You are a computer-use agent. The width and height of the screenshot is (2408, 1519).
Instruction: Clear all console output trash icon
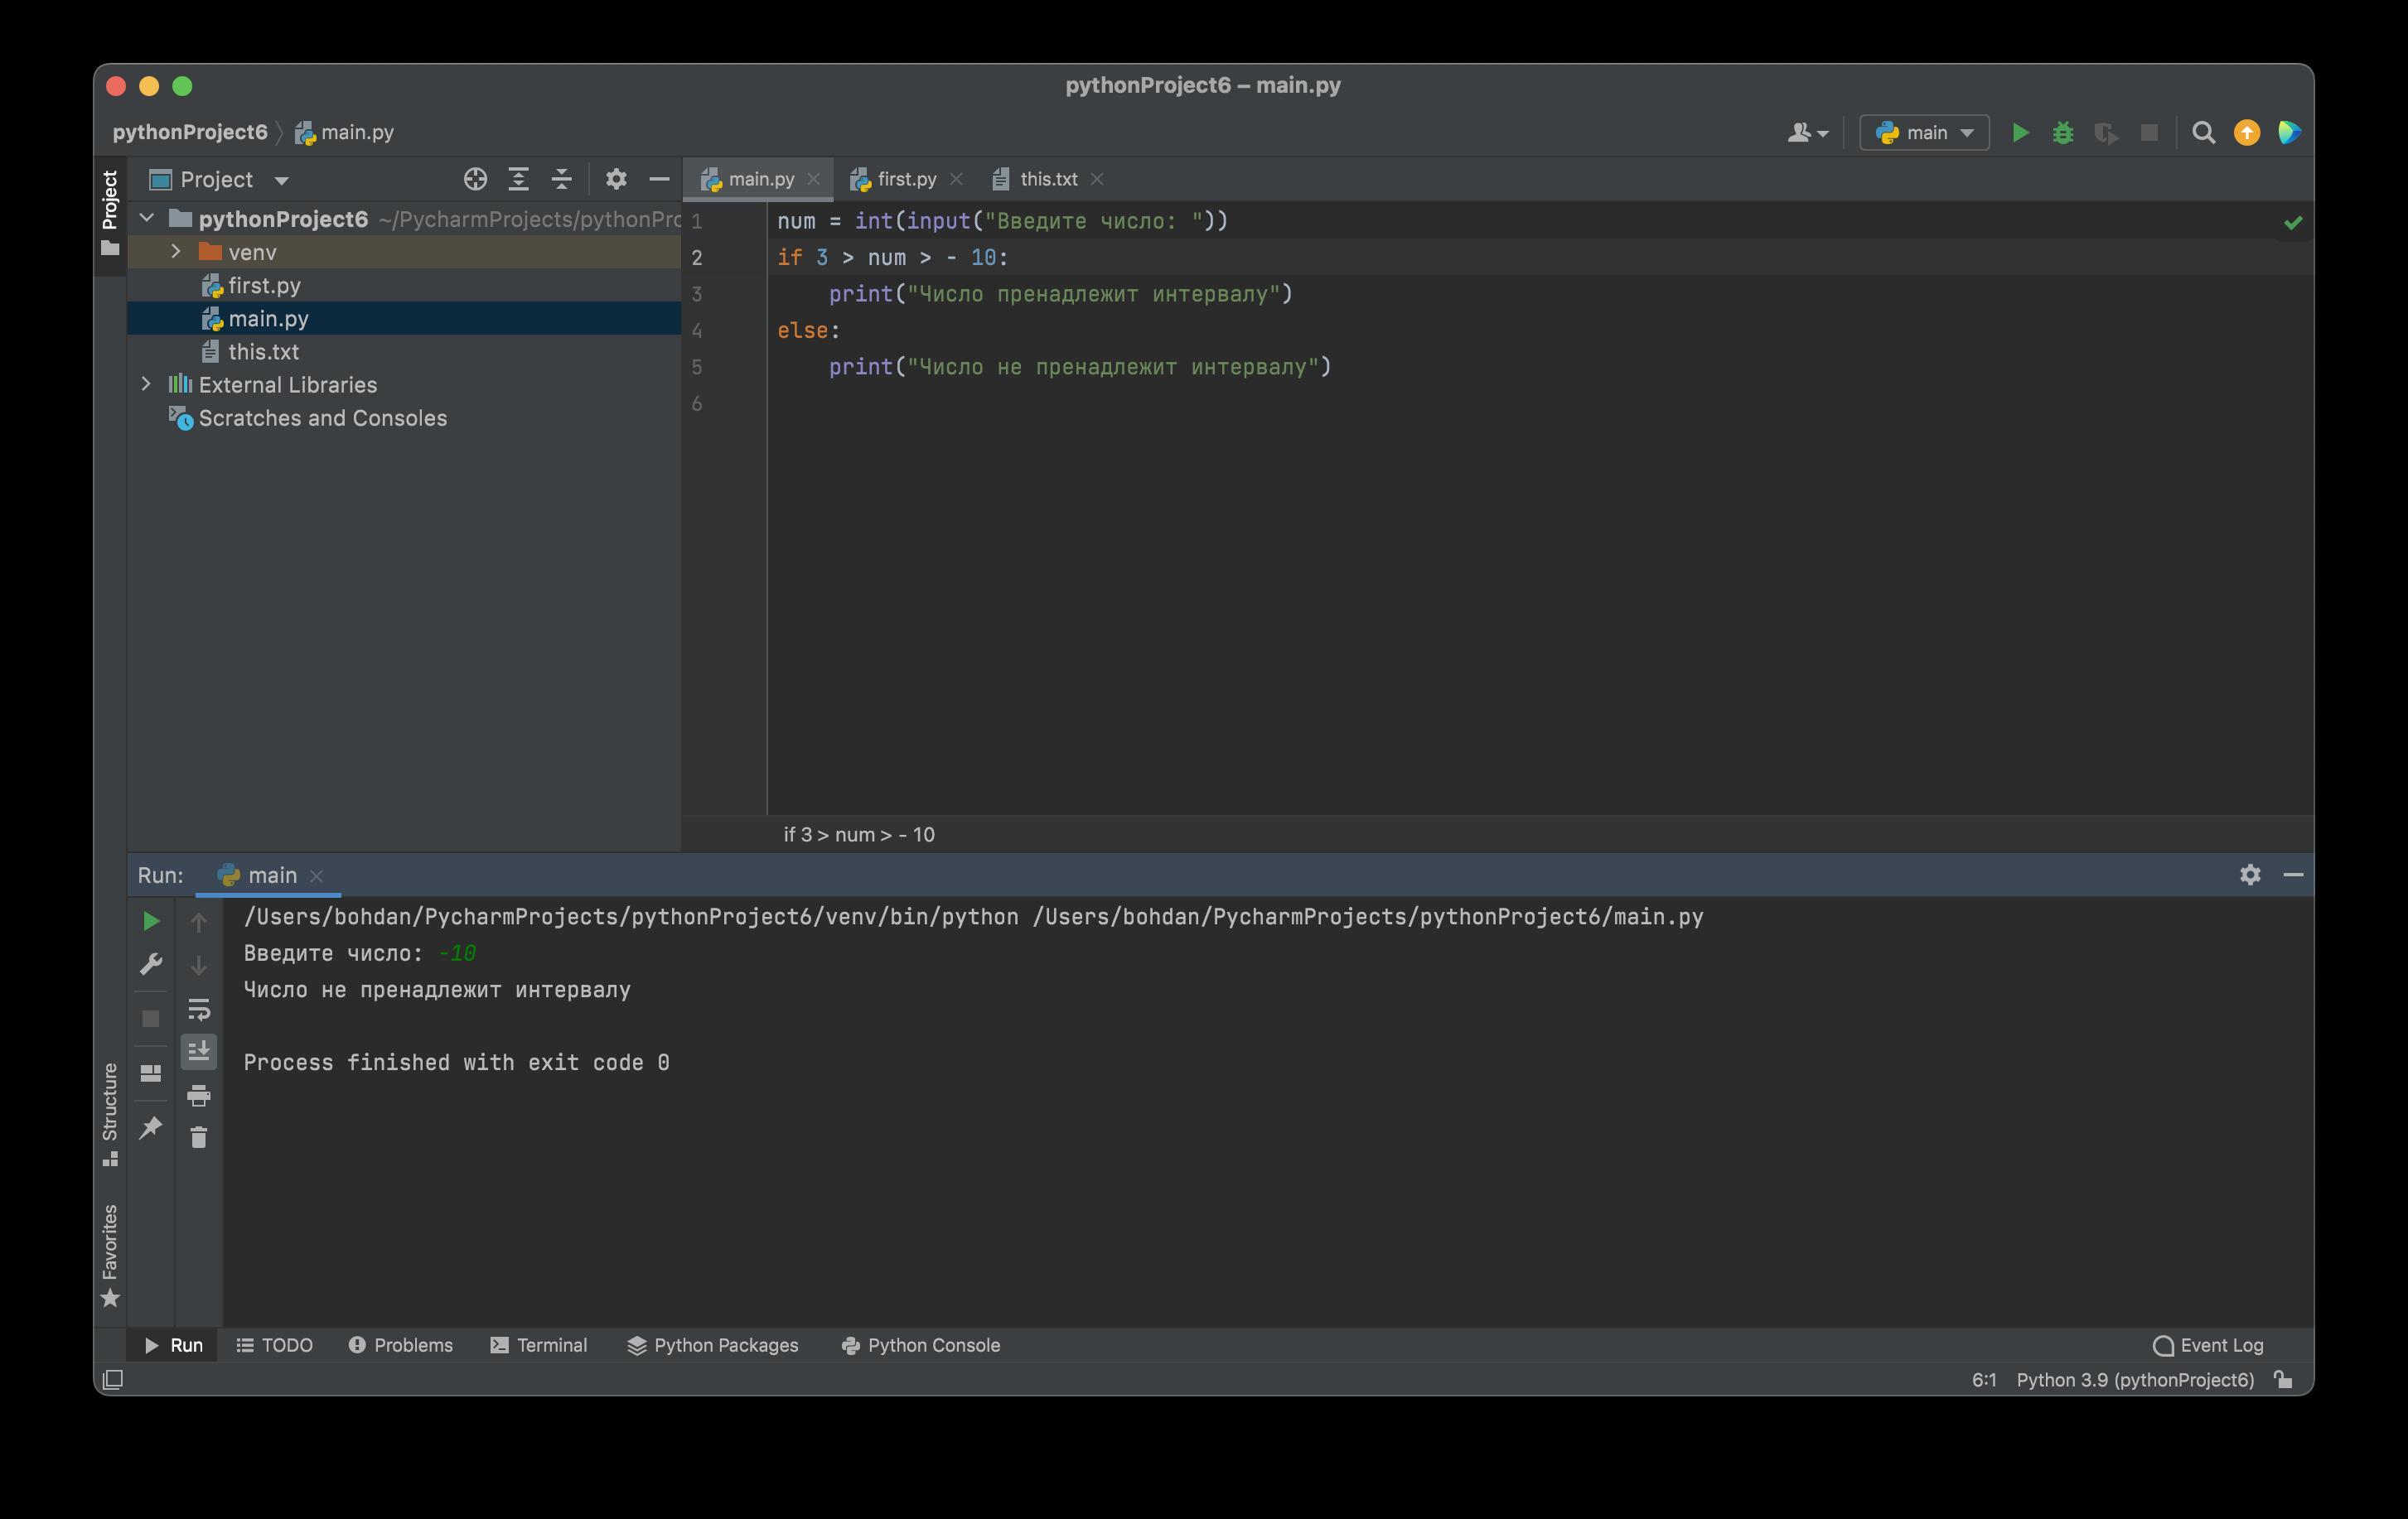coord(198,1137)
